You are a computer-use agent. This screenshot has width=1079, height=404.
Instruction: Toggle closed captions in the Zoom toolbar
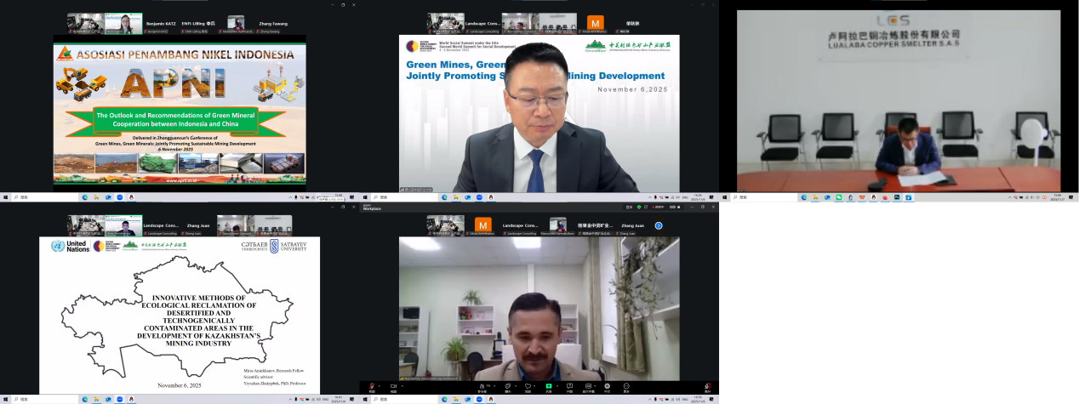(x=587, y=386)
